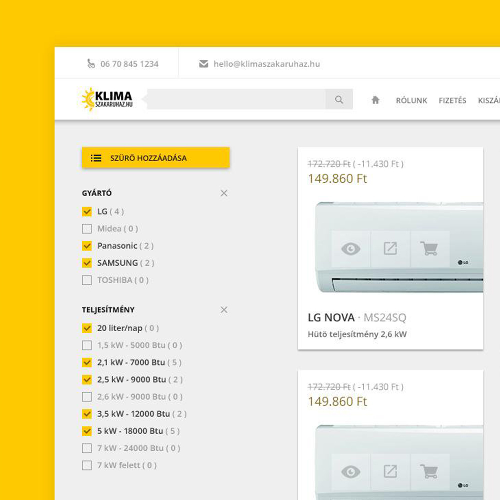Viewport: 500px width, 500px height.
Task: Collapse the GYÁRTÓ filter section with X
Action: point(224,193)
